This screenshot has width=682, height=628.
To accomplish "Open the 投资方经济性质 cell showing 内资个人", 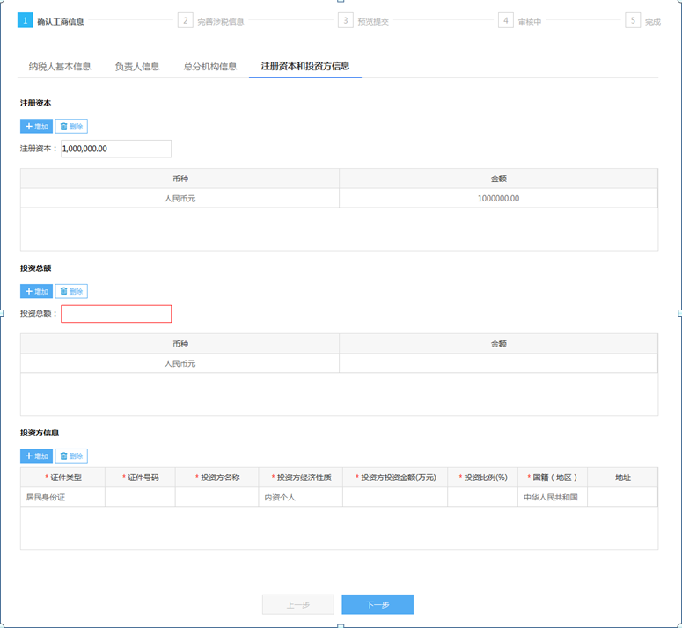I will (x=301, y=498).
